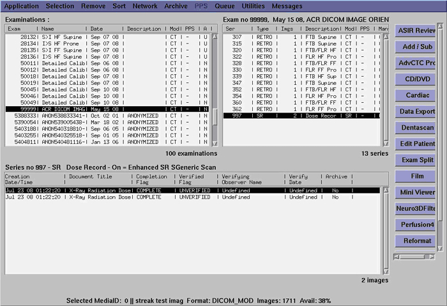Click the ASIR Review button

point(417,31)
